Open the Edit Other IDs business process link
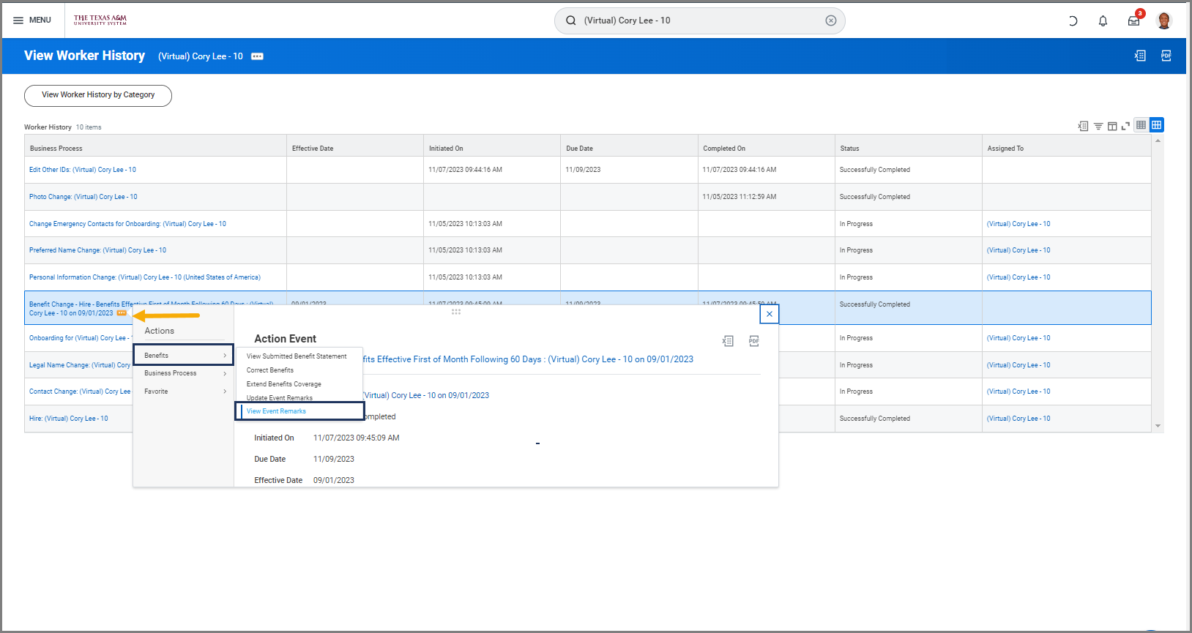The image size is (1192, 633). (83, 170)
